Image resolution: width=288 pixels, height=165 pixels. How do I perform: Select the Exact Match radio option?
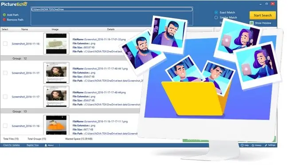[216, 12]
